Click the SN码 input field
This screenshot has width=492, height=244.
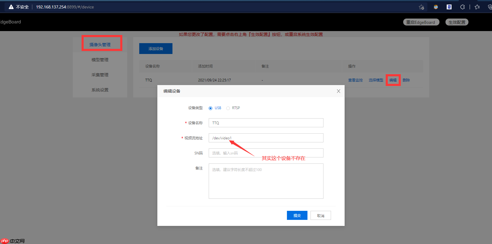[266, 153]
